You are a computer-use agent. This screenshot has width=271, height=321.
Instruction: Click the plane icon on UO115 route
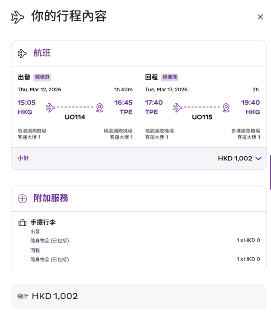coord(178,108)
